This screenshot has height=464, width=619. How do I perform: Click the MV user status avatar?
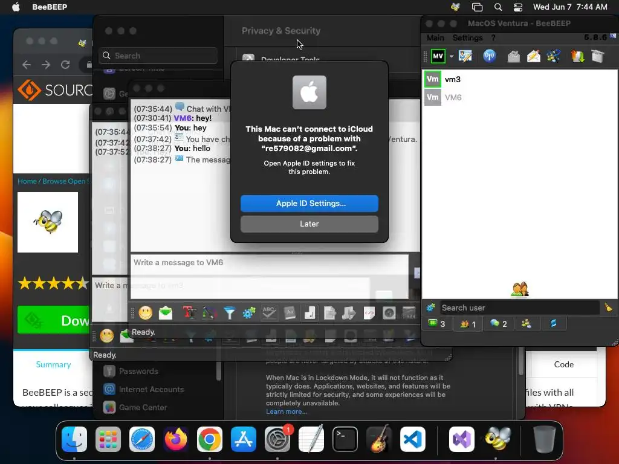(x=438, y=56)
